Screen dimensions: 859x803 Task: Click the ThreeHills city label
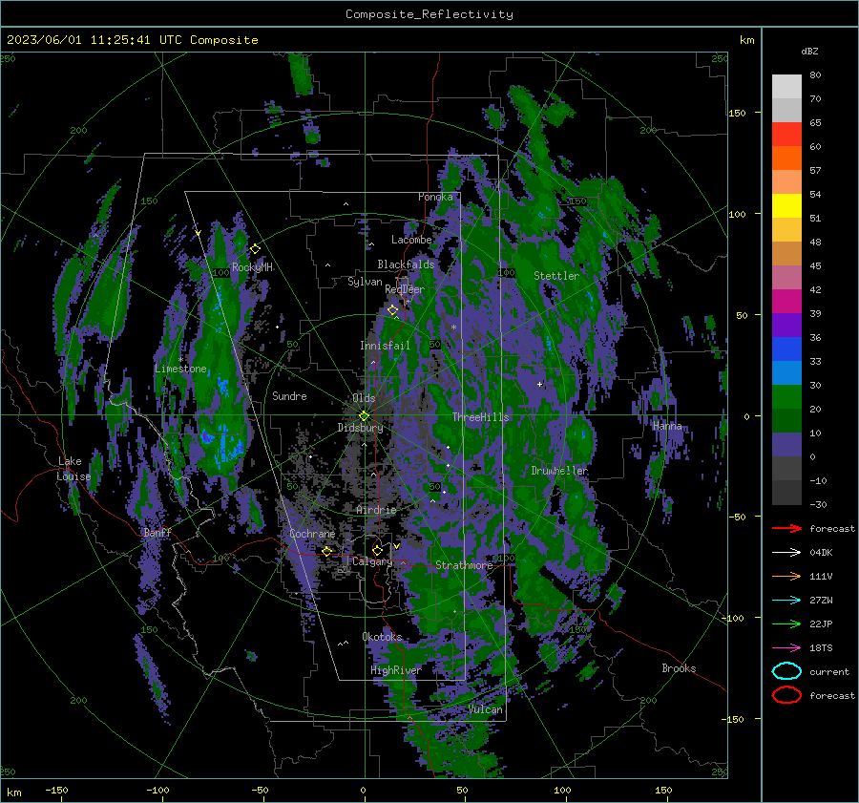[480, 417]
